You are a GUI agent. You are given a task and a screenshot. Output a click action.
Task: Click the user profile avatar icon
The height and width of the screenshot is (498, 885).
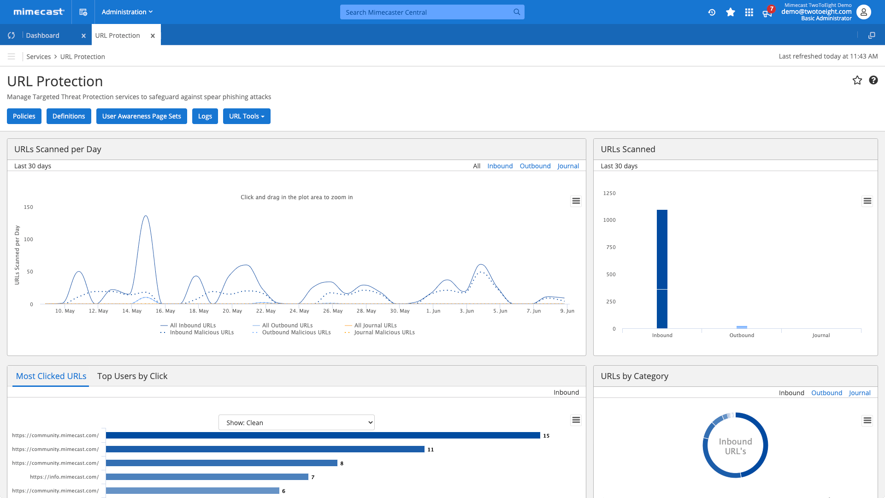coord(863,12)
